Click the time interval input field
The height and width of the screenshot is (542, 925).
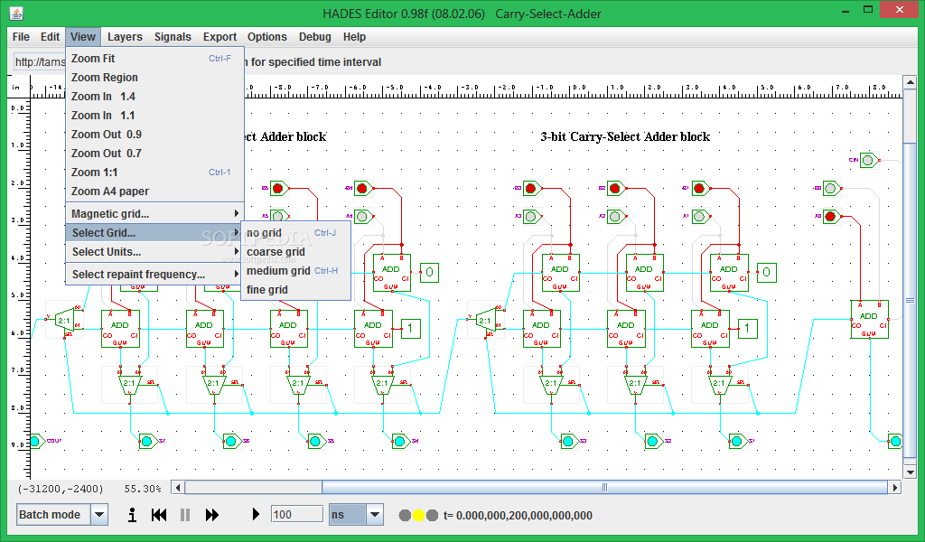pyautogui.click(x=296, y=514)
